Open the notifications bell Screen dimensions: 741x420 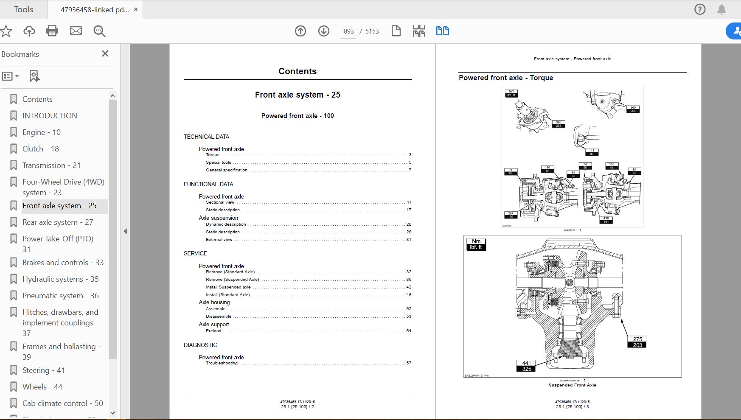721,9
